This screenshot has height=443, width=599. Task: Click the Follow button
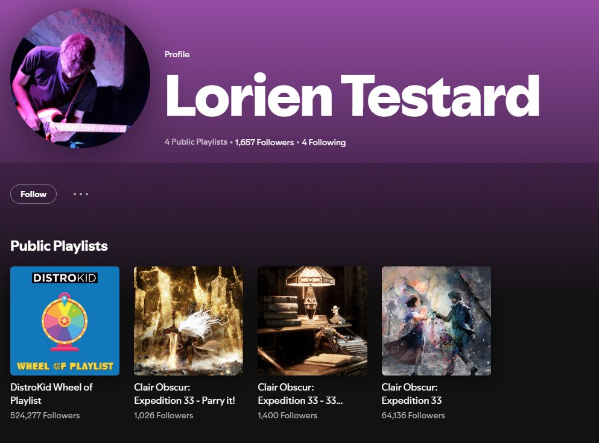click(33, 194)
